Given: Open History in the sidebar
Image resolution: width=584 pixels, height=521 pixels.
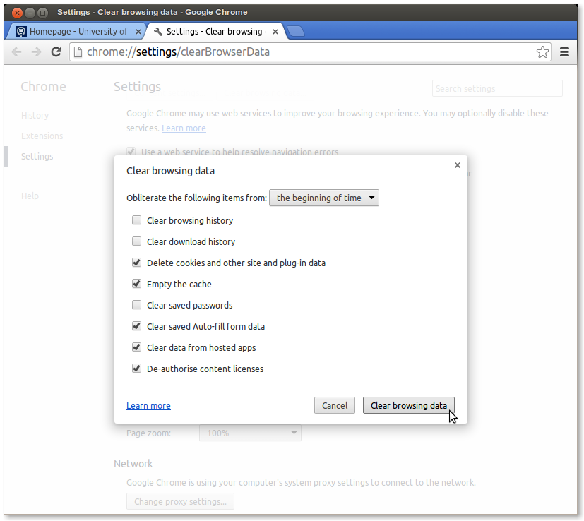Looking at the screenshot, I should [x=35, y=116].
